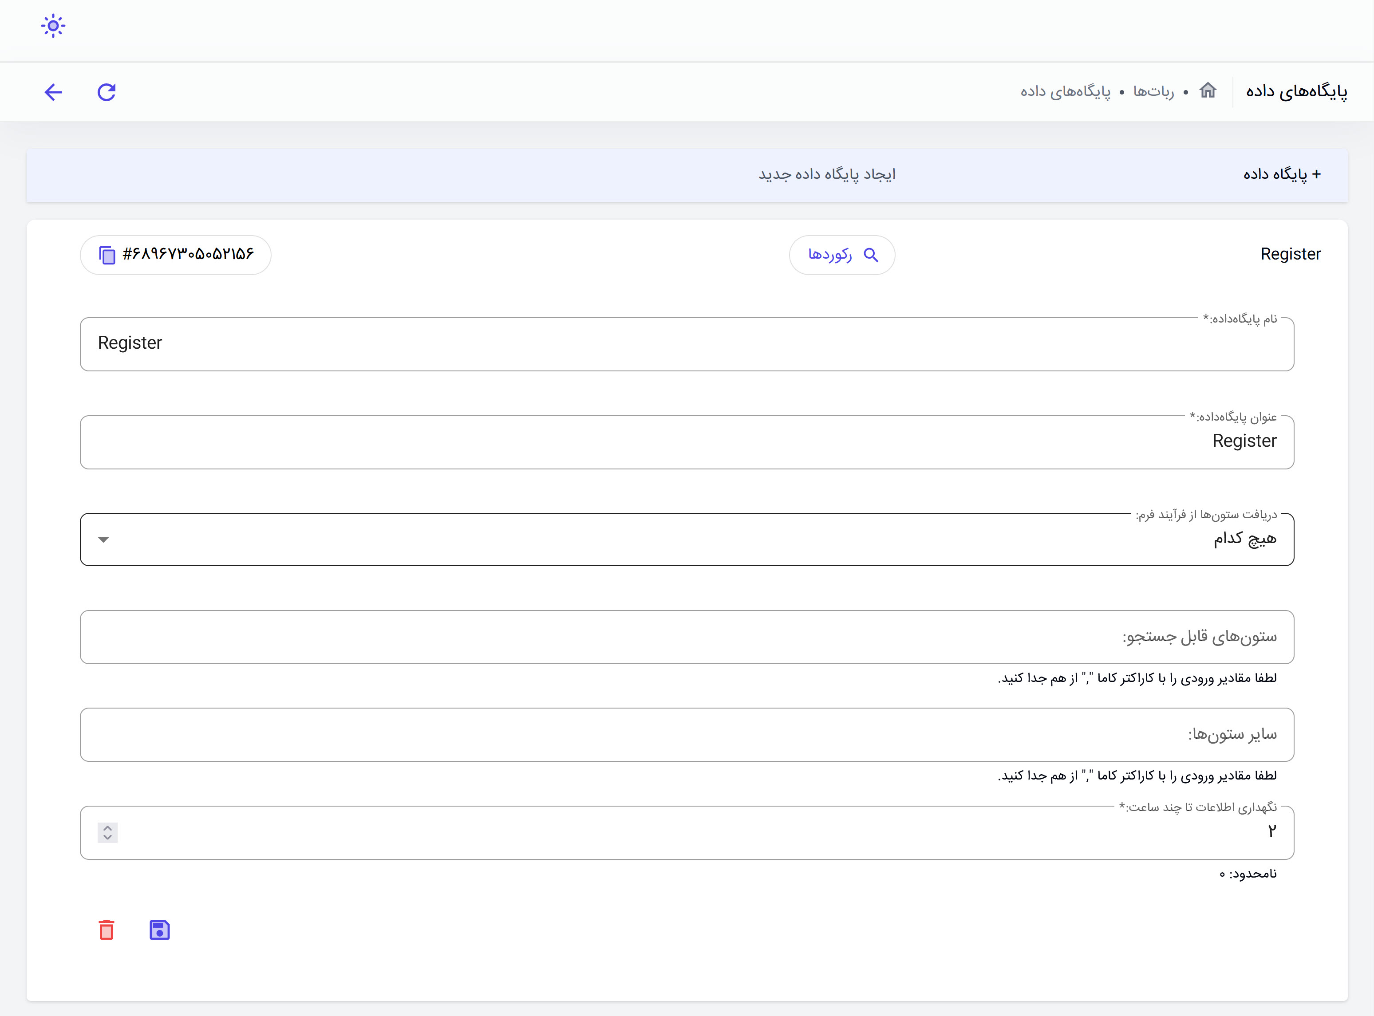Click the red trash delete icon
The image size is (1374, 1016).
pos(107,930)
